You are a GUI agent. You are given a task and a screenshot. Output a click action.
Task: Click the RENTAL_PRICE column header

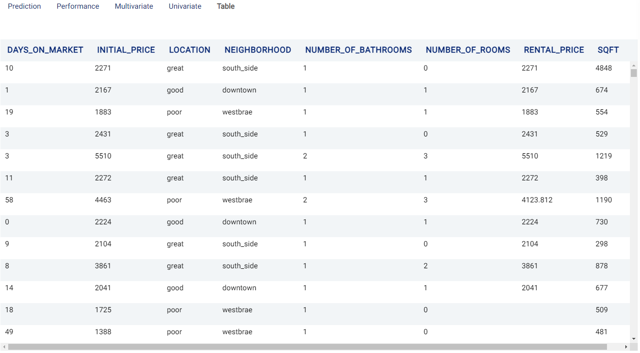pyautogui.click(x=554, y=50)
